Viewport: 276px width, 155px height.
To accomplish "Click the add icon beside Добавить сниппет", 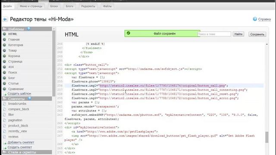I will coord(5,143).
